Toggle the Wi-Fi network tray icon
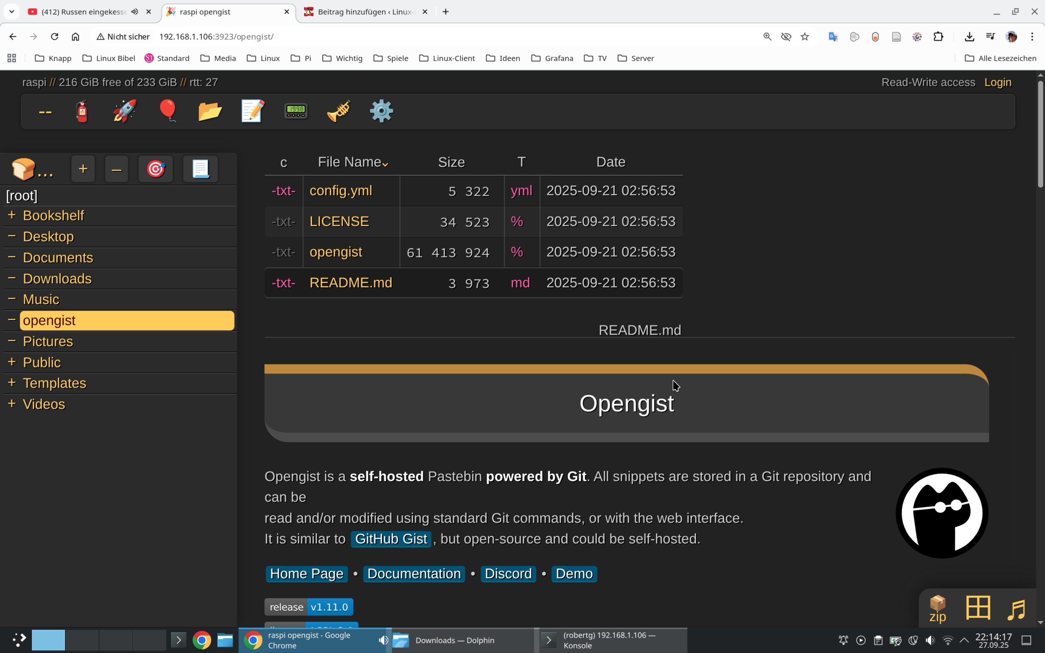The height and width of the screenshot is (653, 1045). [x=947, y=640]
